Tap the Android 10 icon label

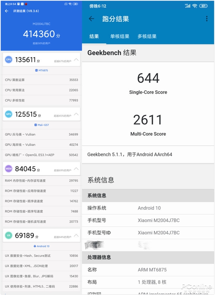pos(42,246)
